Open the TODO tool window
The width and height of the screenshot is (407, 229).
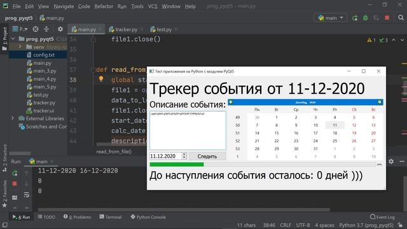(46, 217)
